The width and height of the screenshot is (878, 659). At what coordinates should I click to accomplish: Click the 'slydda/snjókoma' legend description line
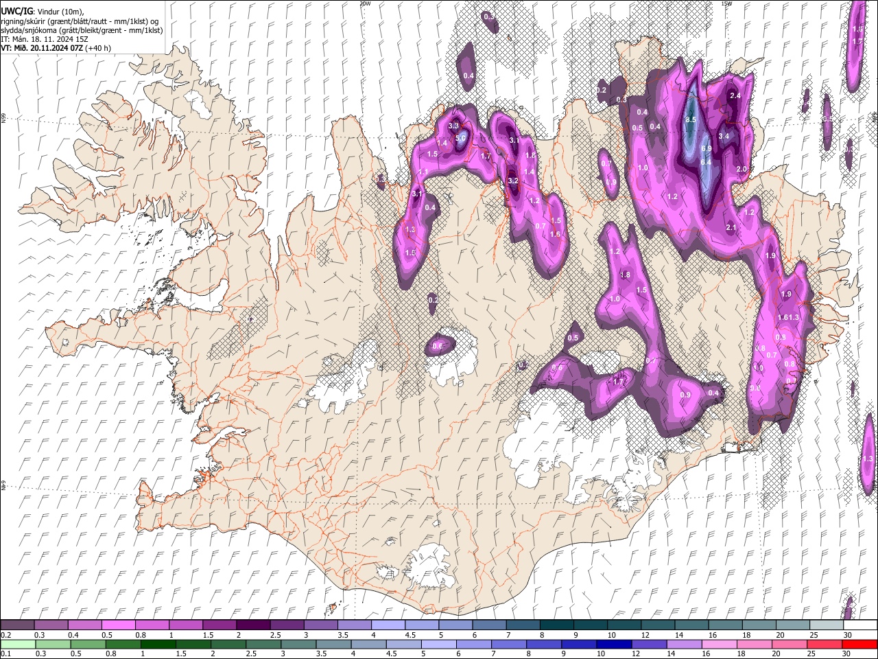point(82,30)
